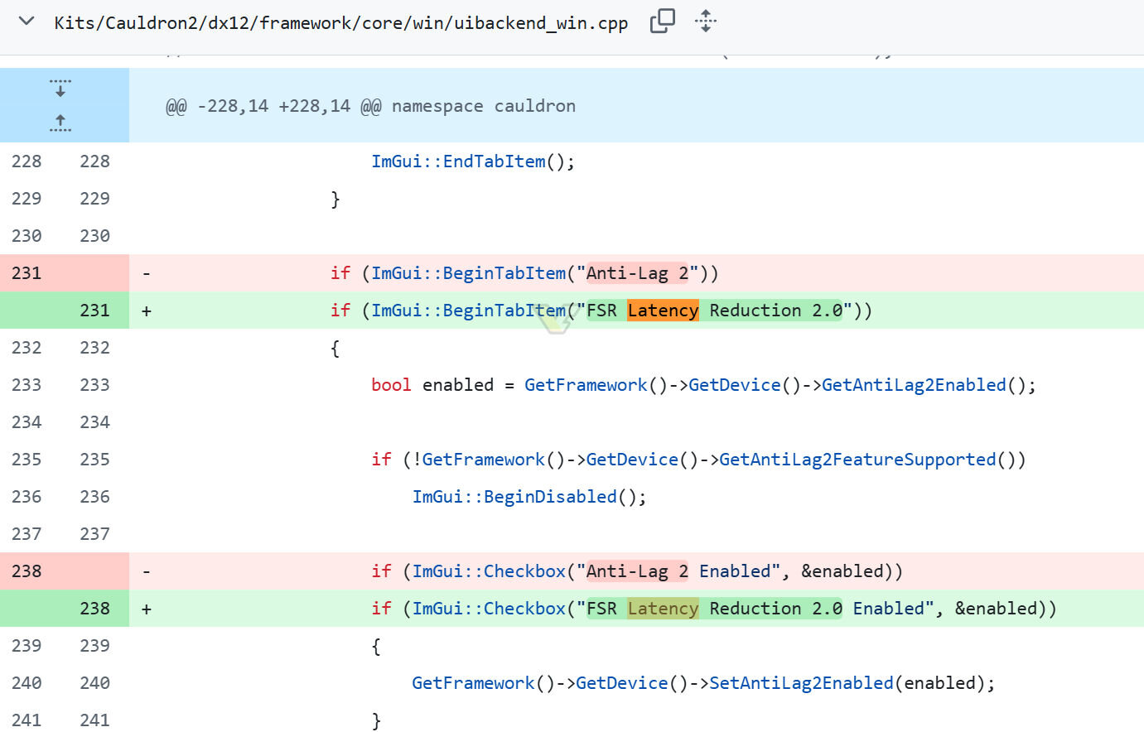Click the GetDevice link on line 233
This screenshot has width=1144, height=732.
pyautogui.click(x=734, y=384)
